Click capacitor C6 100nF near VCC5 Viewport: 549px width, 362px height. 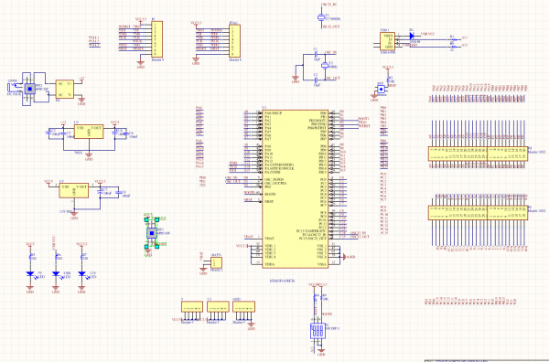[x=126, y=134]
